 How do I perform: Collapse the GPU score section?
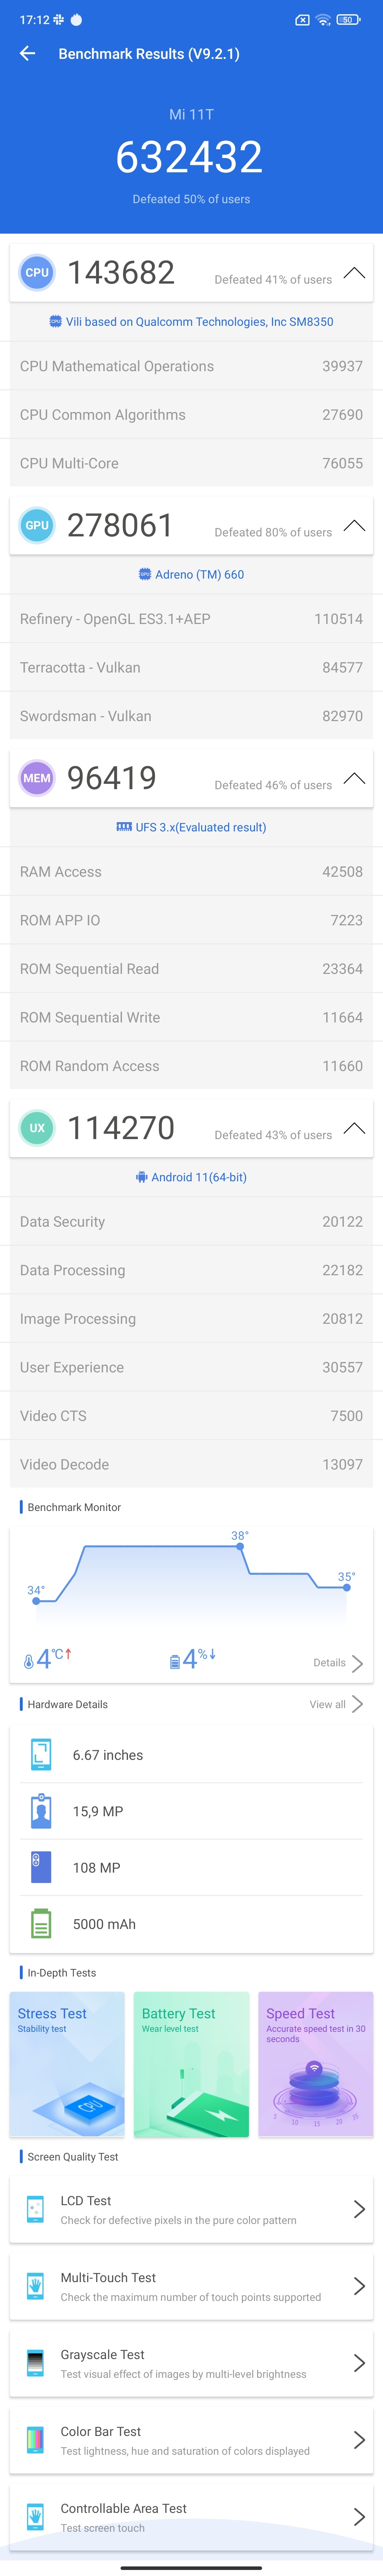coord(354,526)
